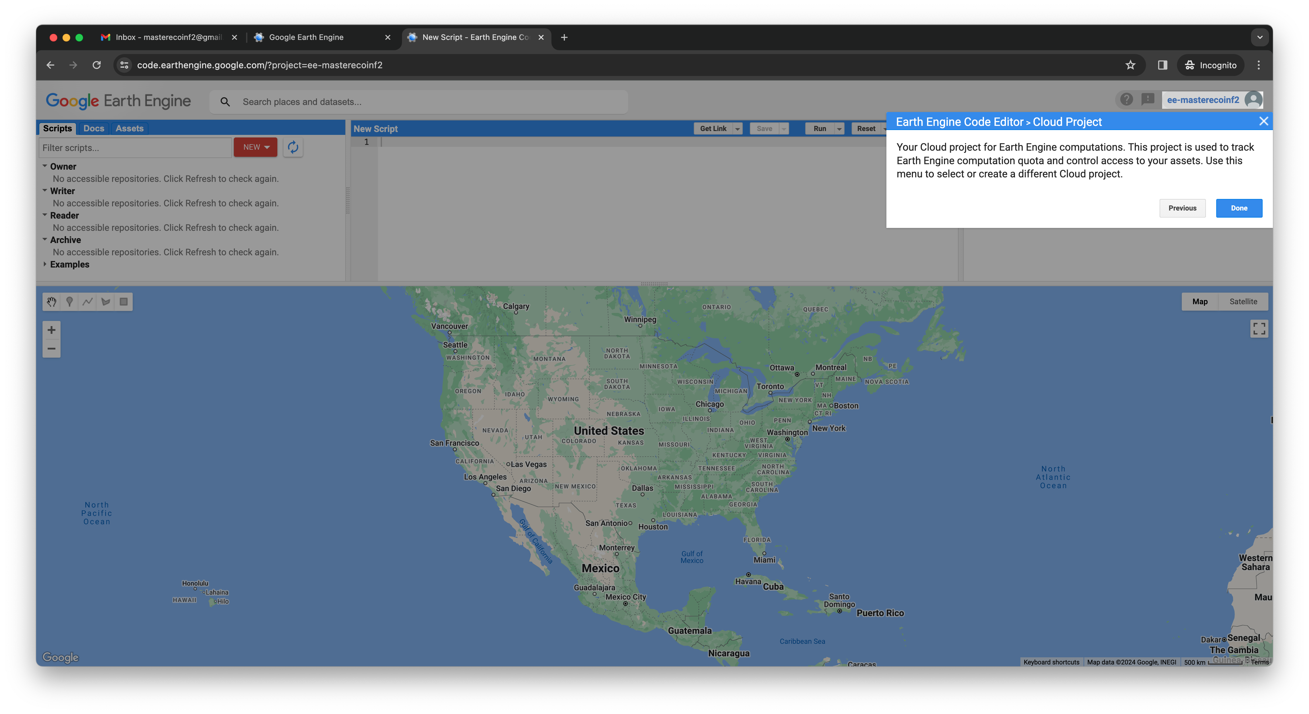This screenshot has height=714, width=1309.
Task: Toggle fullscreen map view icon
Action: [1259, 329]
